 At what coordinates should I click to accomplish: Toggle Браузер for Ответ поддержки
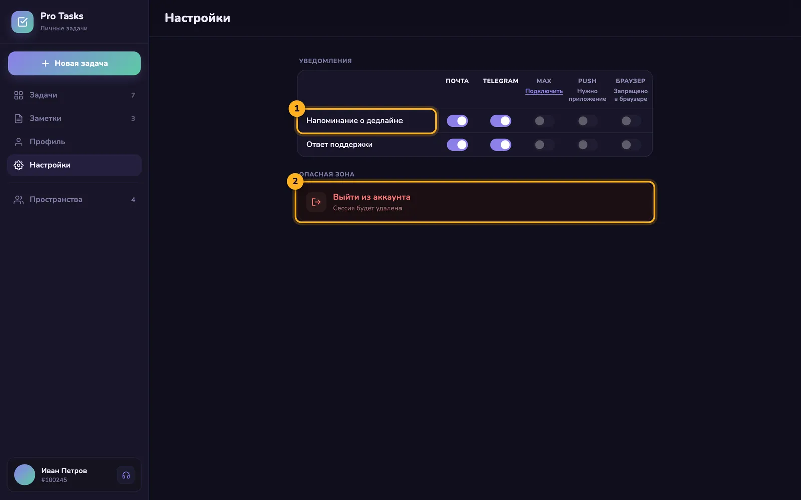[631, 145]
